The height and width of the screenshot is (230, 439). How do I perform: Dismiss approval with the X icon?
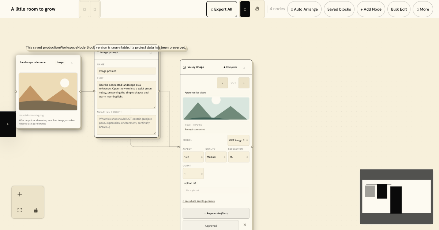245,225
